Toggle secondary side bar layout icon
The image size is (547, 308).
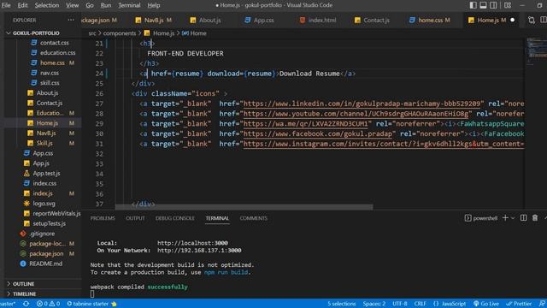pos(493,5)
